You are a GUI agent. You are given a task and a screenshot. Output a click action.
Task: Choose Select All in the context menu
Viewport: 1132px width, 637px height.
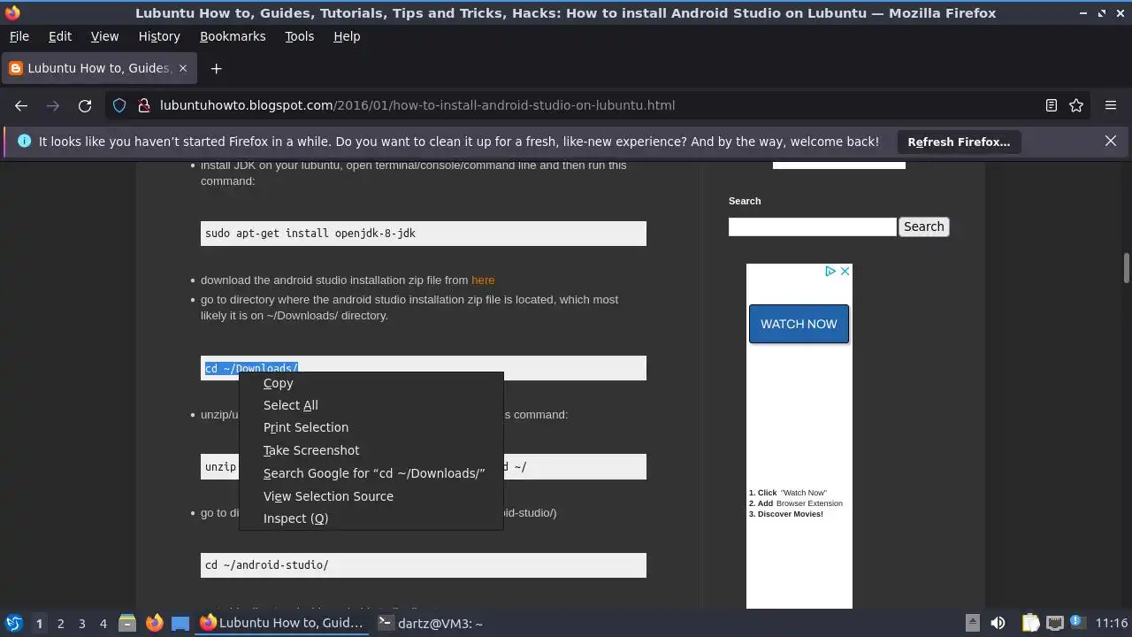(x=371, y=405)
